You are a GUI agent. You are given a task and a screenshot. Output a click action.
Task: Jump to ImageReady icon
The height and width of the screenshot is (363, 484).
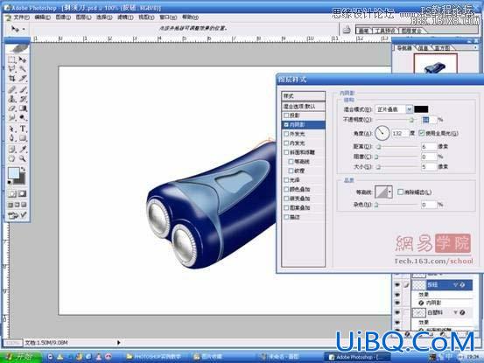coord(18,215)
